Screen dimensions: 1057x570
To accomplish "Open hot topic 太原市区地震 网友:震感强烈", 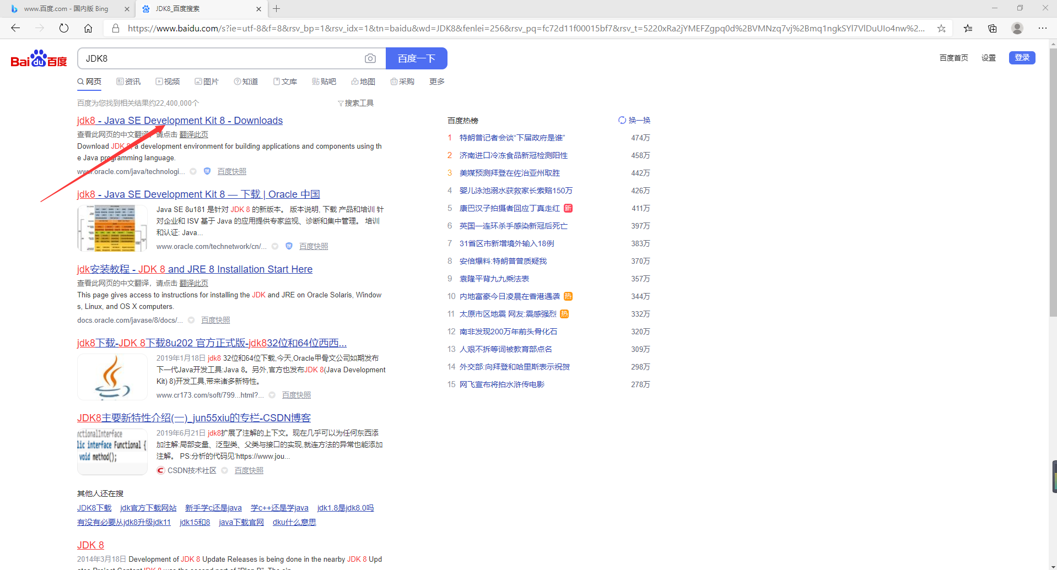I will point(508,314).
